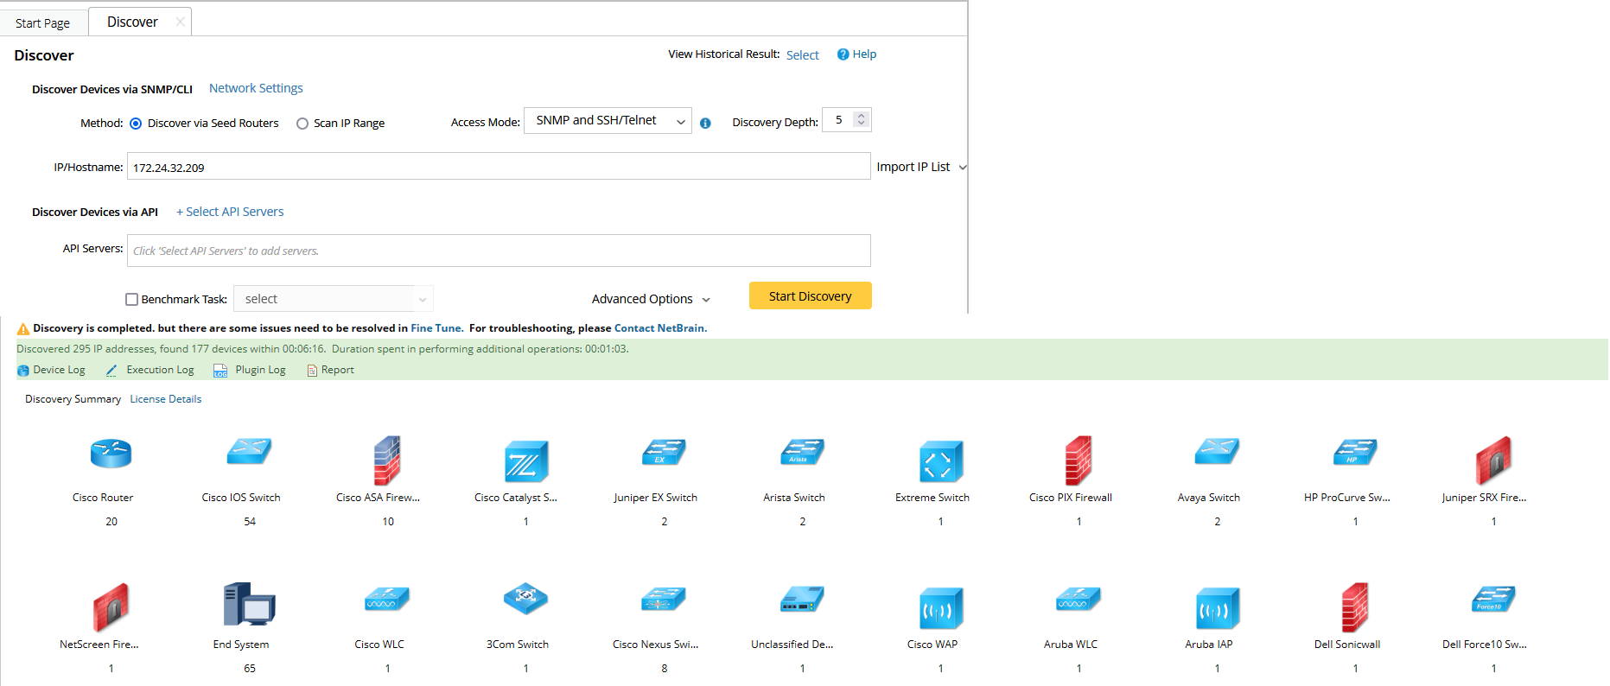Select the Avaya Switch icon
The height and width of the screenshot is (686, 1610).
pos(1217,451)
